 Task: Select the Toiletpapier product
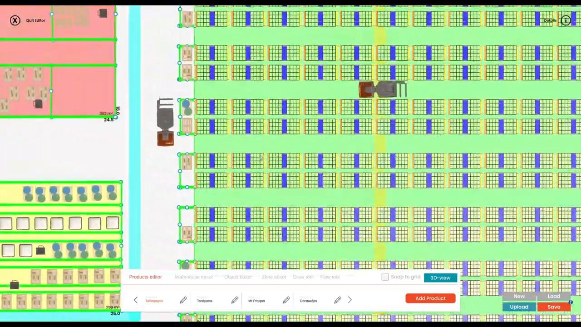154,301
